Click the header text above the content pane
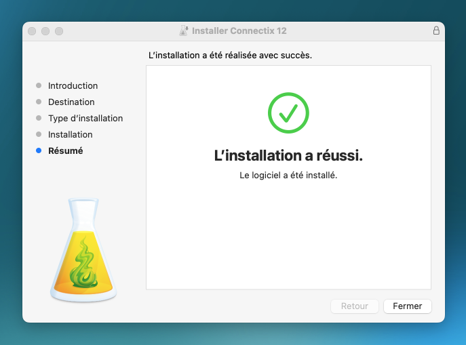The image size is (466, 345). click(x=230, y=55)
